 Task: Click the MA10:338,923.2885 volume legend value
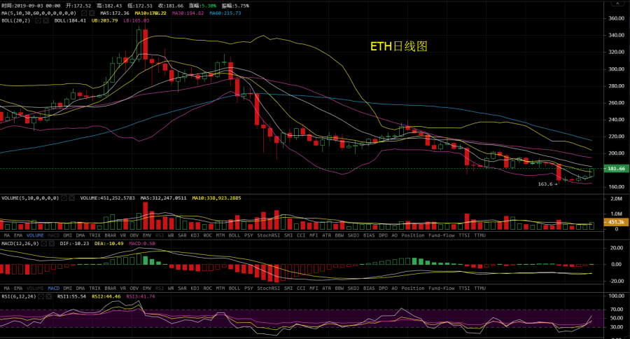(x=216, y=198)
